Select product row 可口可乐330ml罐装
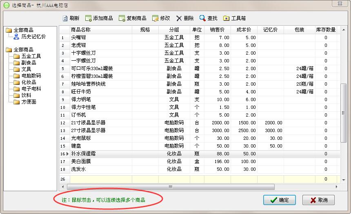351x214 pixels. tap(200, 68)
